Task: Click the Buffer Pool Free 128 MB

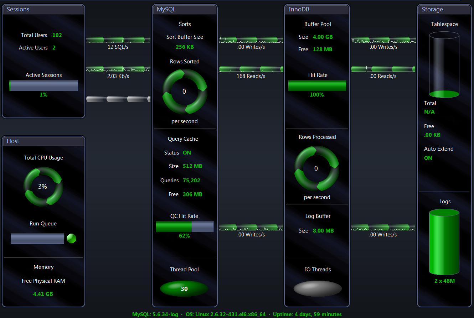Action: pyautogui.click(x=323, y=49)
